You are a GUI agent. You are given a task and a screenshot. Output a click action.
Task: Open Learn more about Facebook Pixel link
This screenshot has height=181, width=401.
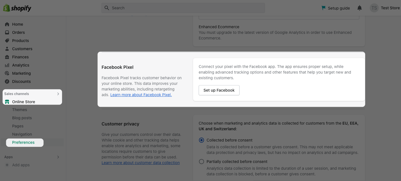141,95
